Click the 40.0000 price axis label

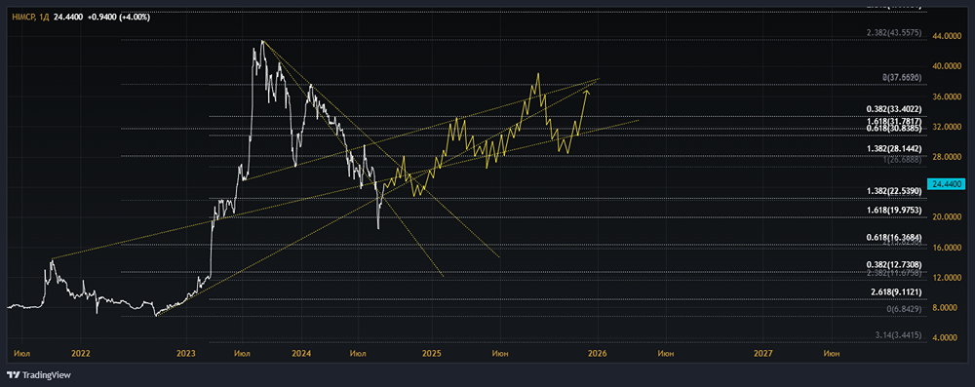[x=948, y=66]
